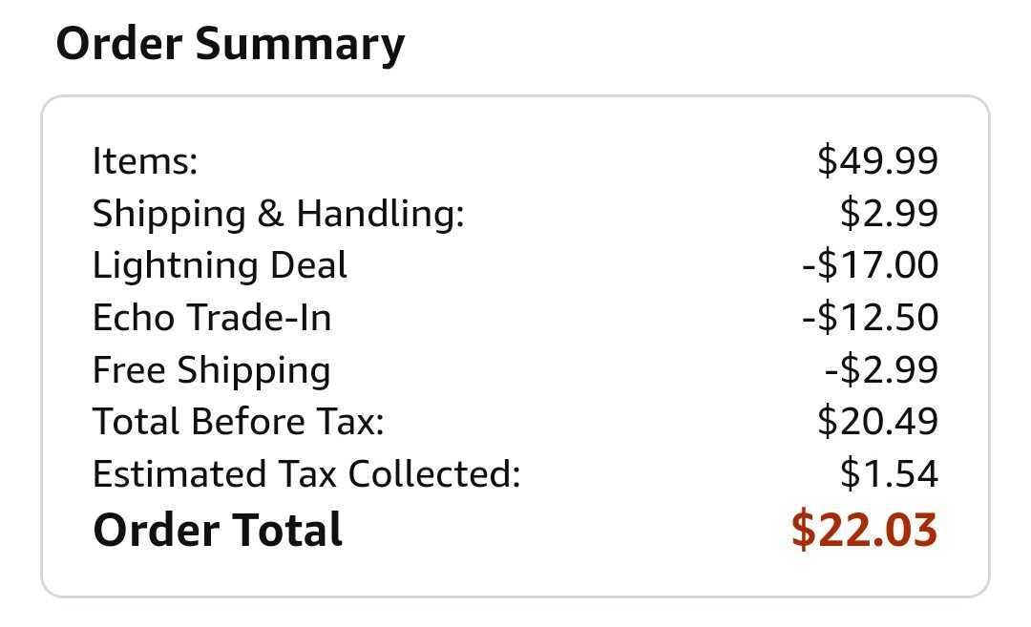Click the $49.99 items amount
Viewport: 1031px width, 627px height.
[x=877, y=160]
